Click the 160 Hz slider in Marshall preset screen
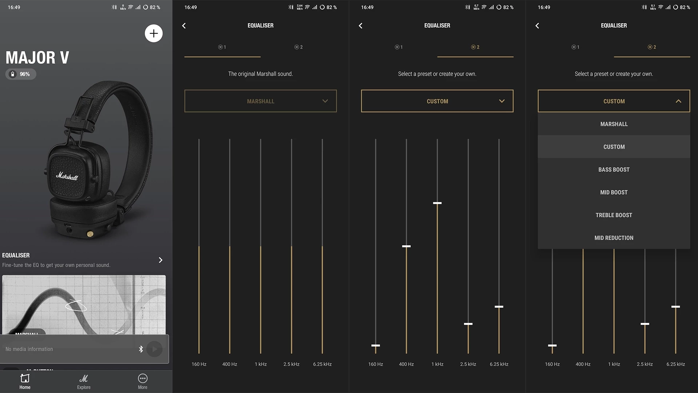Image resolution: width=698 pixels, height=393 pixels. [199, 246]
